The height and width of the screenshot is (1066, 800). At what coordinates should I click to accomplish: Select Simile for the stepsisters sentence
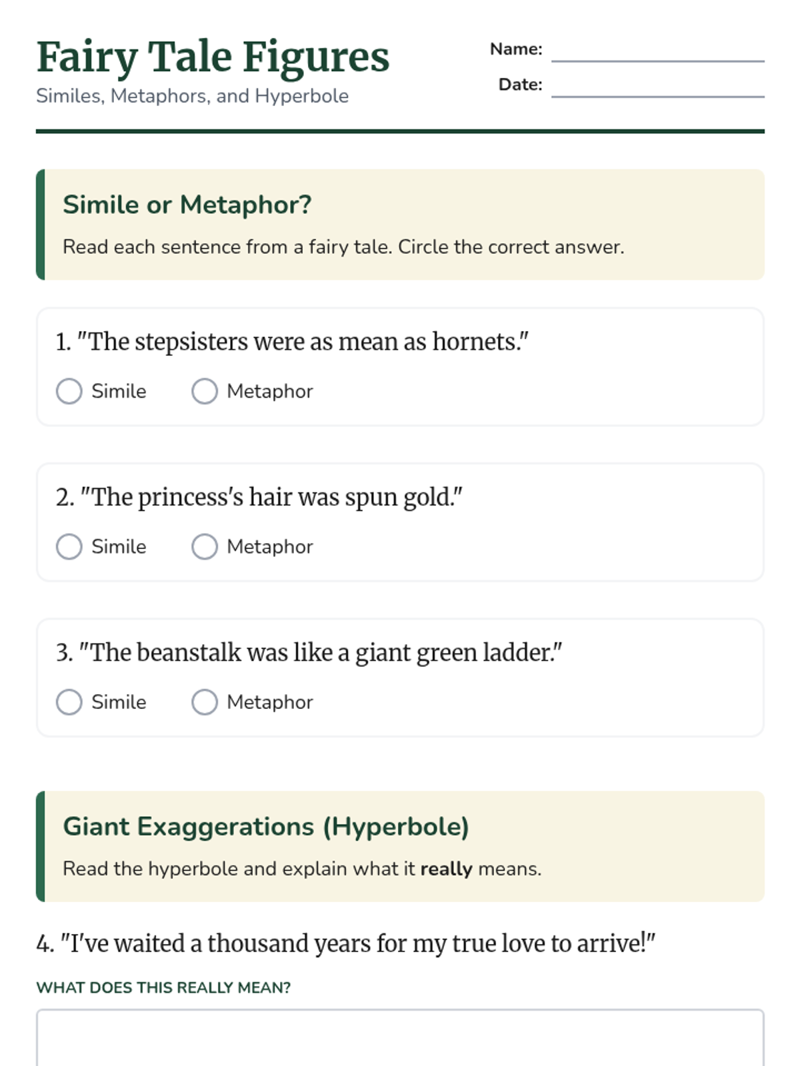[x=69, y=391]
